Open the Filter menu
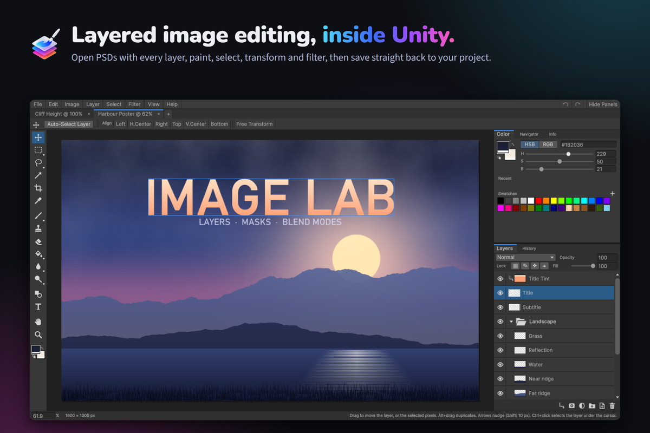650x433 pixels. [134, 104]
